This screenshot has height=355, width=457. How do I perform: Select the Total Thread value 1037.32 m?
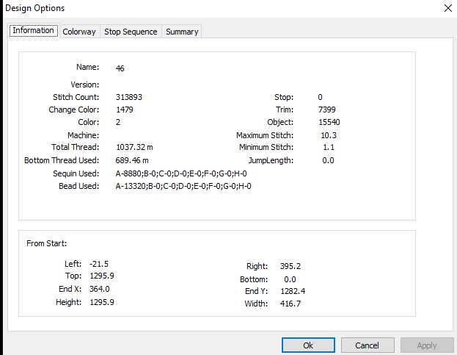tap(134, 147)
